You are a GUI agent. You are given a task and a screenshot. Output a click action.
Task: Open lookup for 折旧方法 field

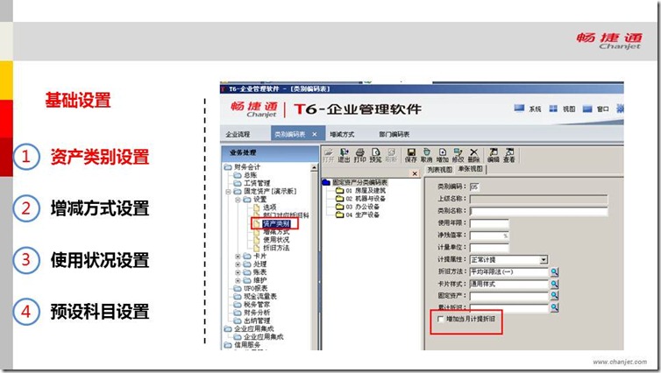coord(554,272)
